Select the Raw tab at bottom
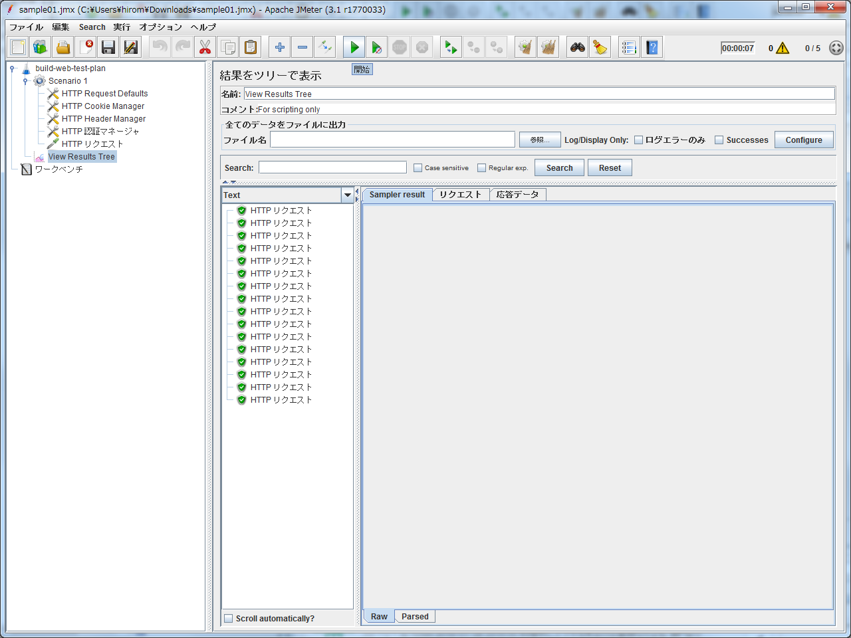Viewport: 851px width, 638px height. pyautogui.click(x=379, y=617)
